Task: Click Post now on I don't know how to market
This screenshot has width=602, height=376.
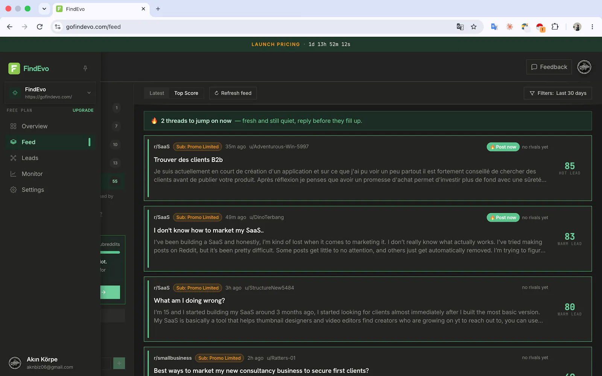Action: click(x=503, y=218)
